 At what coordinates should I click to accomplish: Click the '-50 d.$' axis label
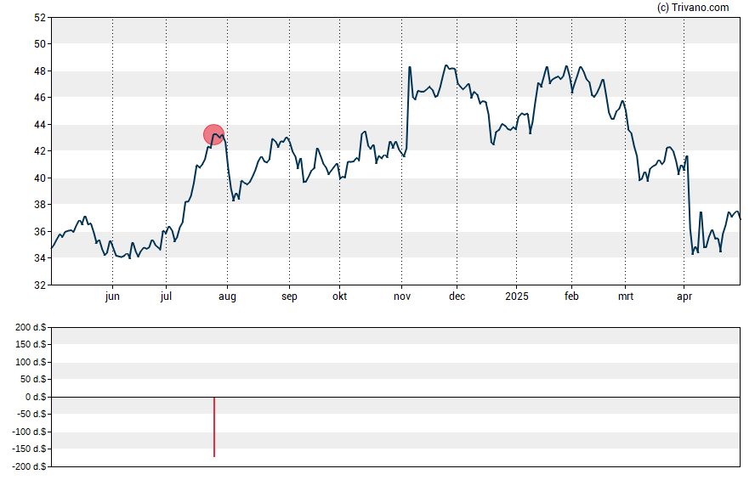(x=31, y=414)
